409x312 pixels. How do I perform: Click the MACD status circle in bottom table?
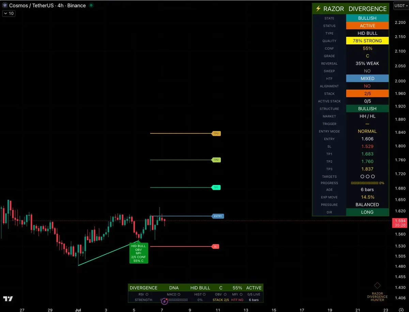tap(179, 294)
